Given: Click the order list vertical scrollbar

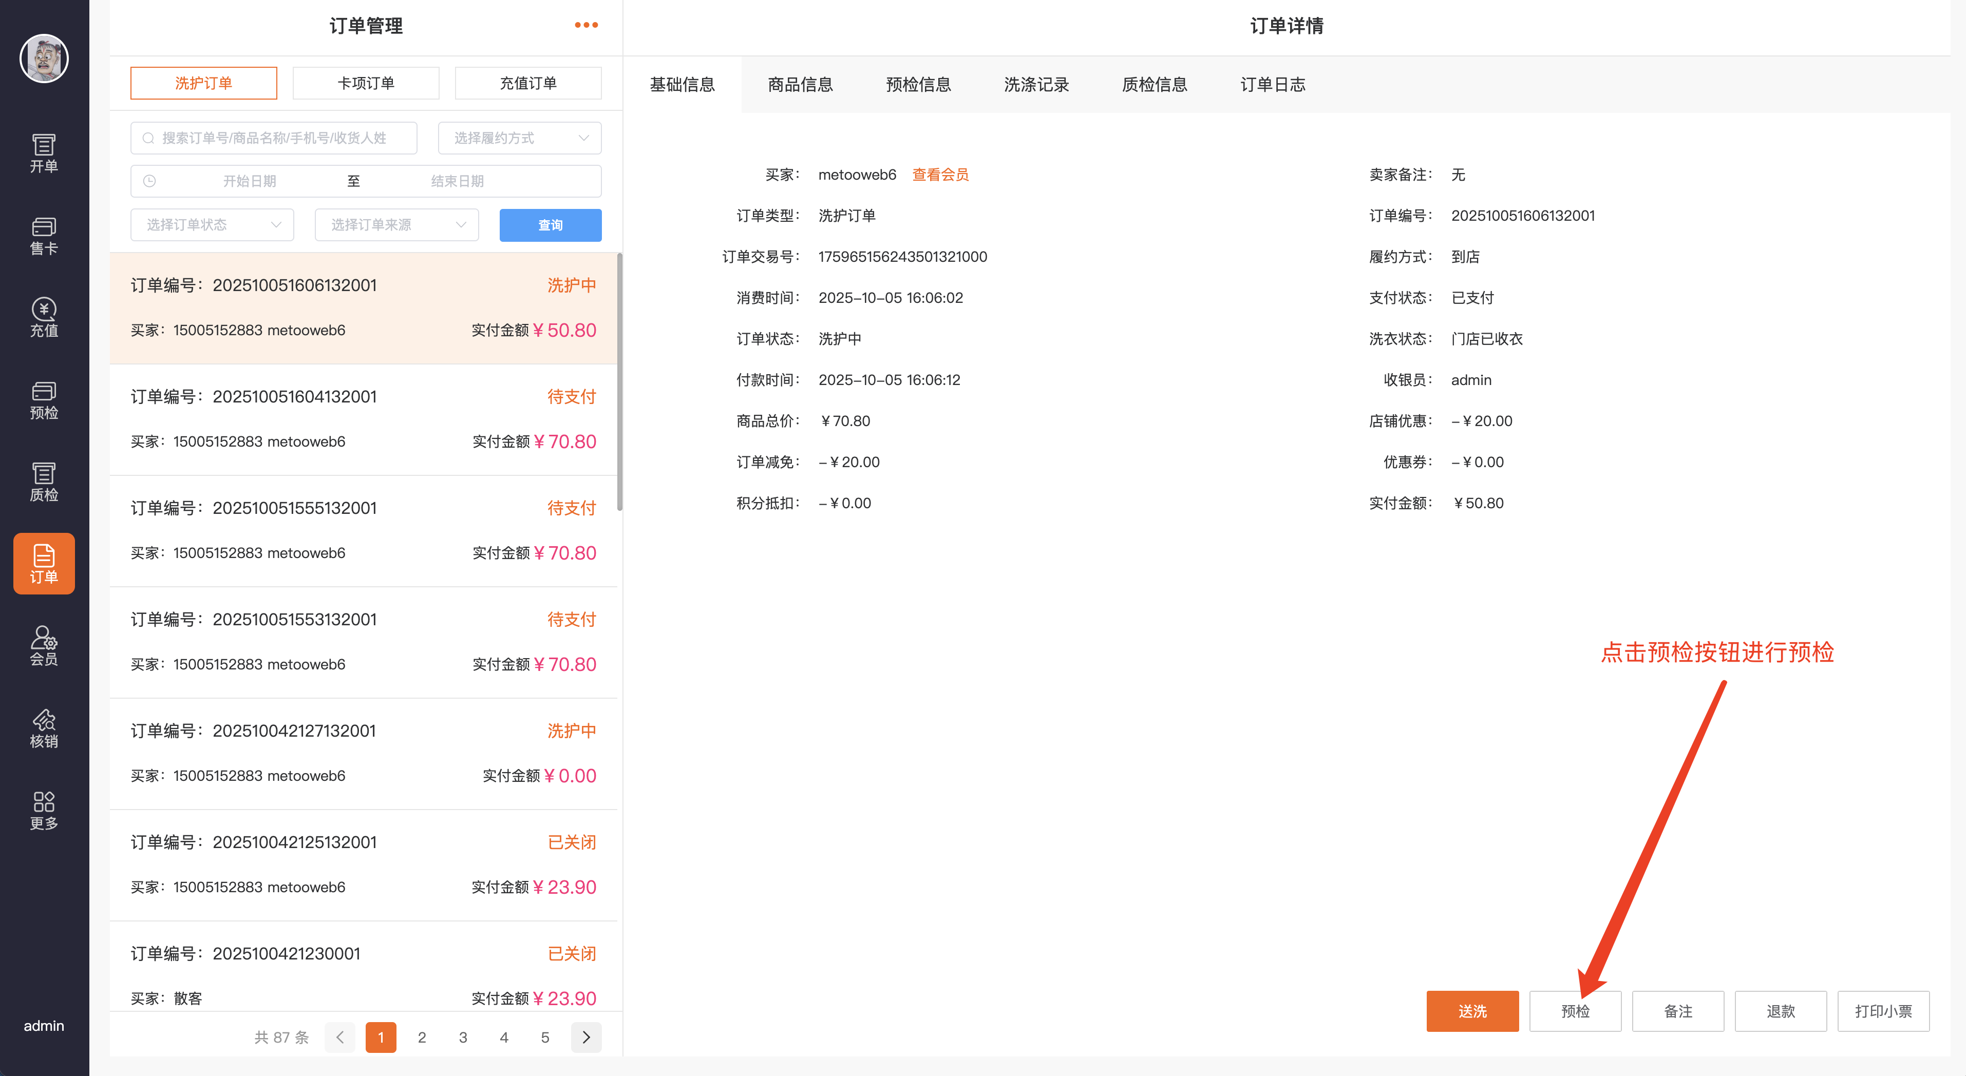Looking at the screenshot, I should pyautogui.click(x=619, y=381).
